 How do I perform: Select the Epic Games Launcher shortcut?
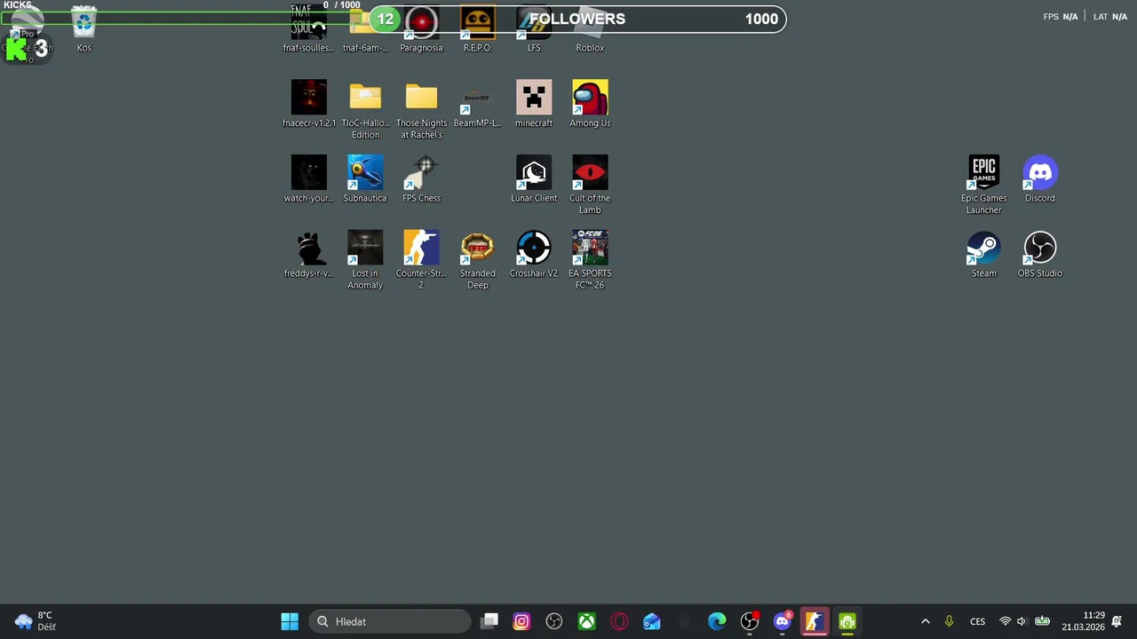[983, 185]
